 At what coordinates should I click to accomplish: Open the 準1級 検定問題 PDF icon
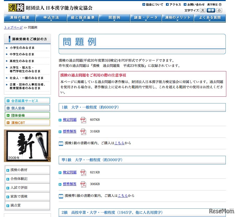tap(83, 173)
